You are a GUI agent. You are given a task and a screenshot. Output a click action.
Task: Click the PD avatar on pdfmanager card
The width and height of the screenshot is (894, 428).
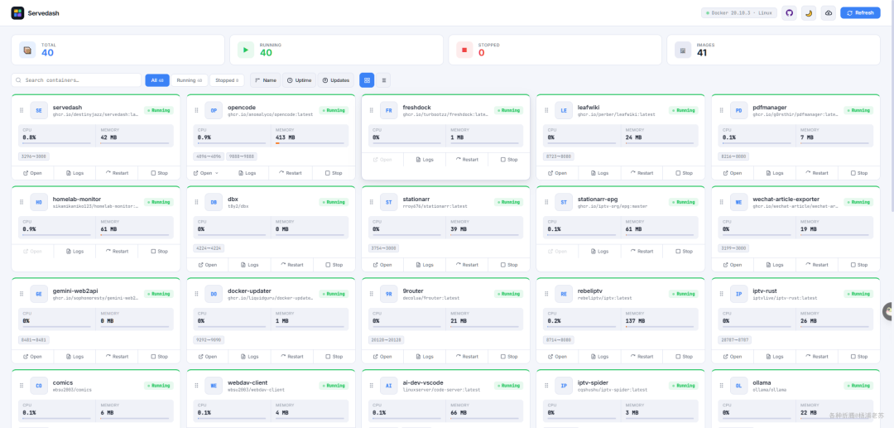(x=738, y=110)
